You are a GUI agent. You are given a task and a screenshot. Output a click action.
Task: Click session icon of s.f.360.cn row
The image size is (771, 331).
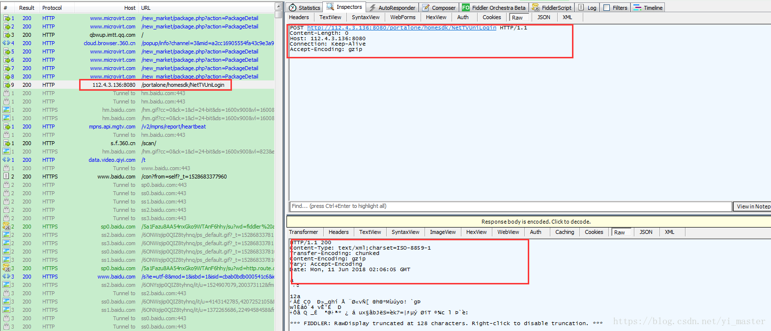[7, 143]
